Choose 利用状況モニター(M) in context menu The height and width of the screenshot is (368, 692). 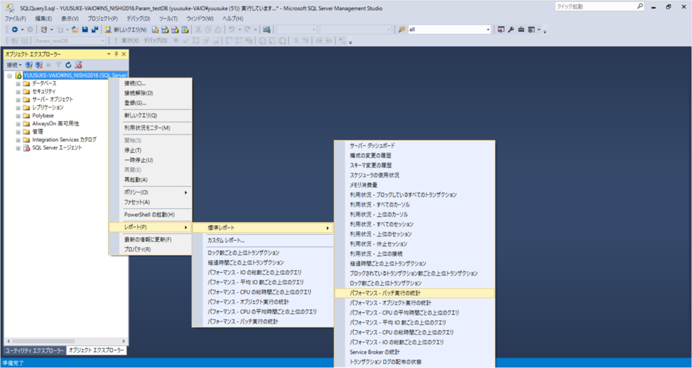[x=151, y=128]
